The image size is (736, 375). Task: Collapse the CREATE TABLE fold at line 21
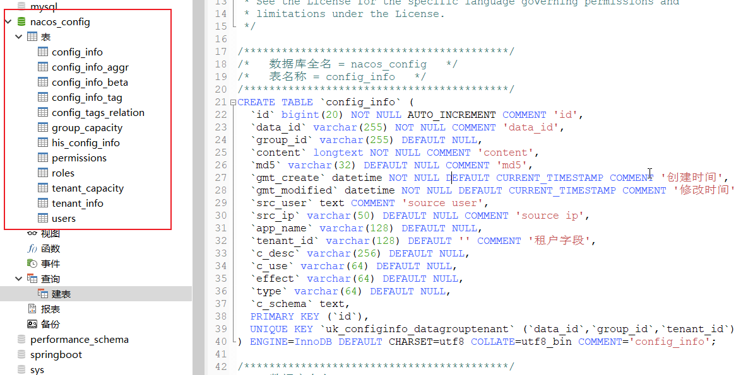coord(234,102)
